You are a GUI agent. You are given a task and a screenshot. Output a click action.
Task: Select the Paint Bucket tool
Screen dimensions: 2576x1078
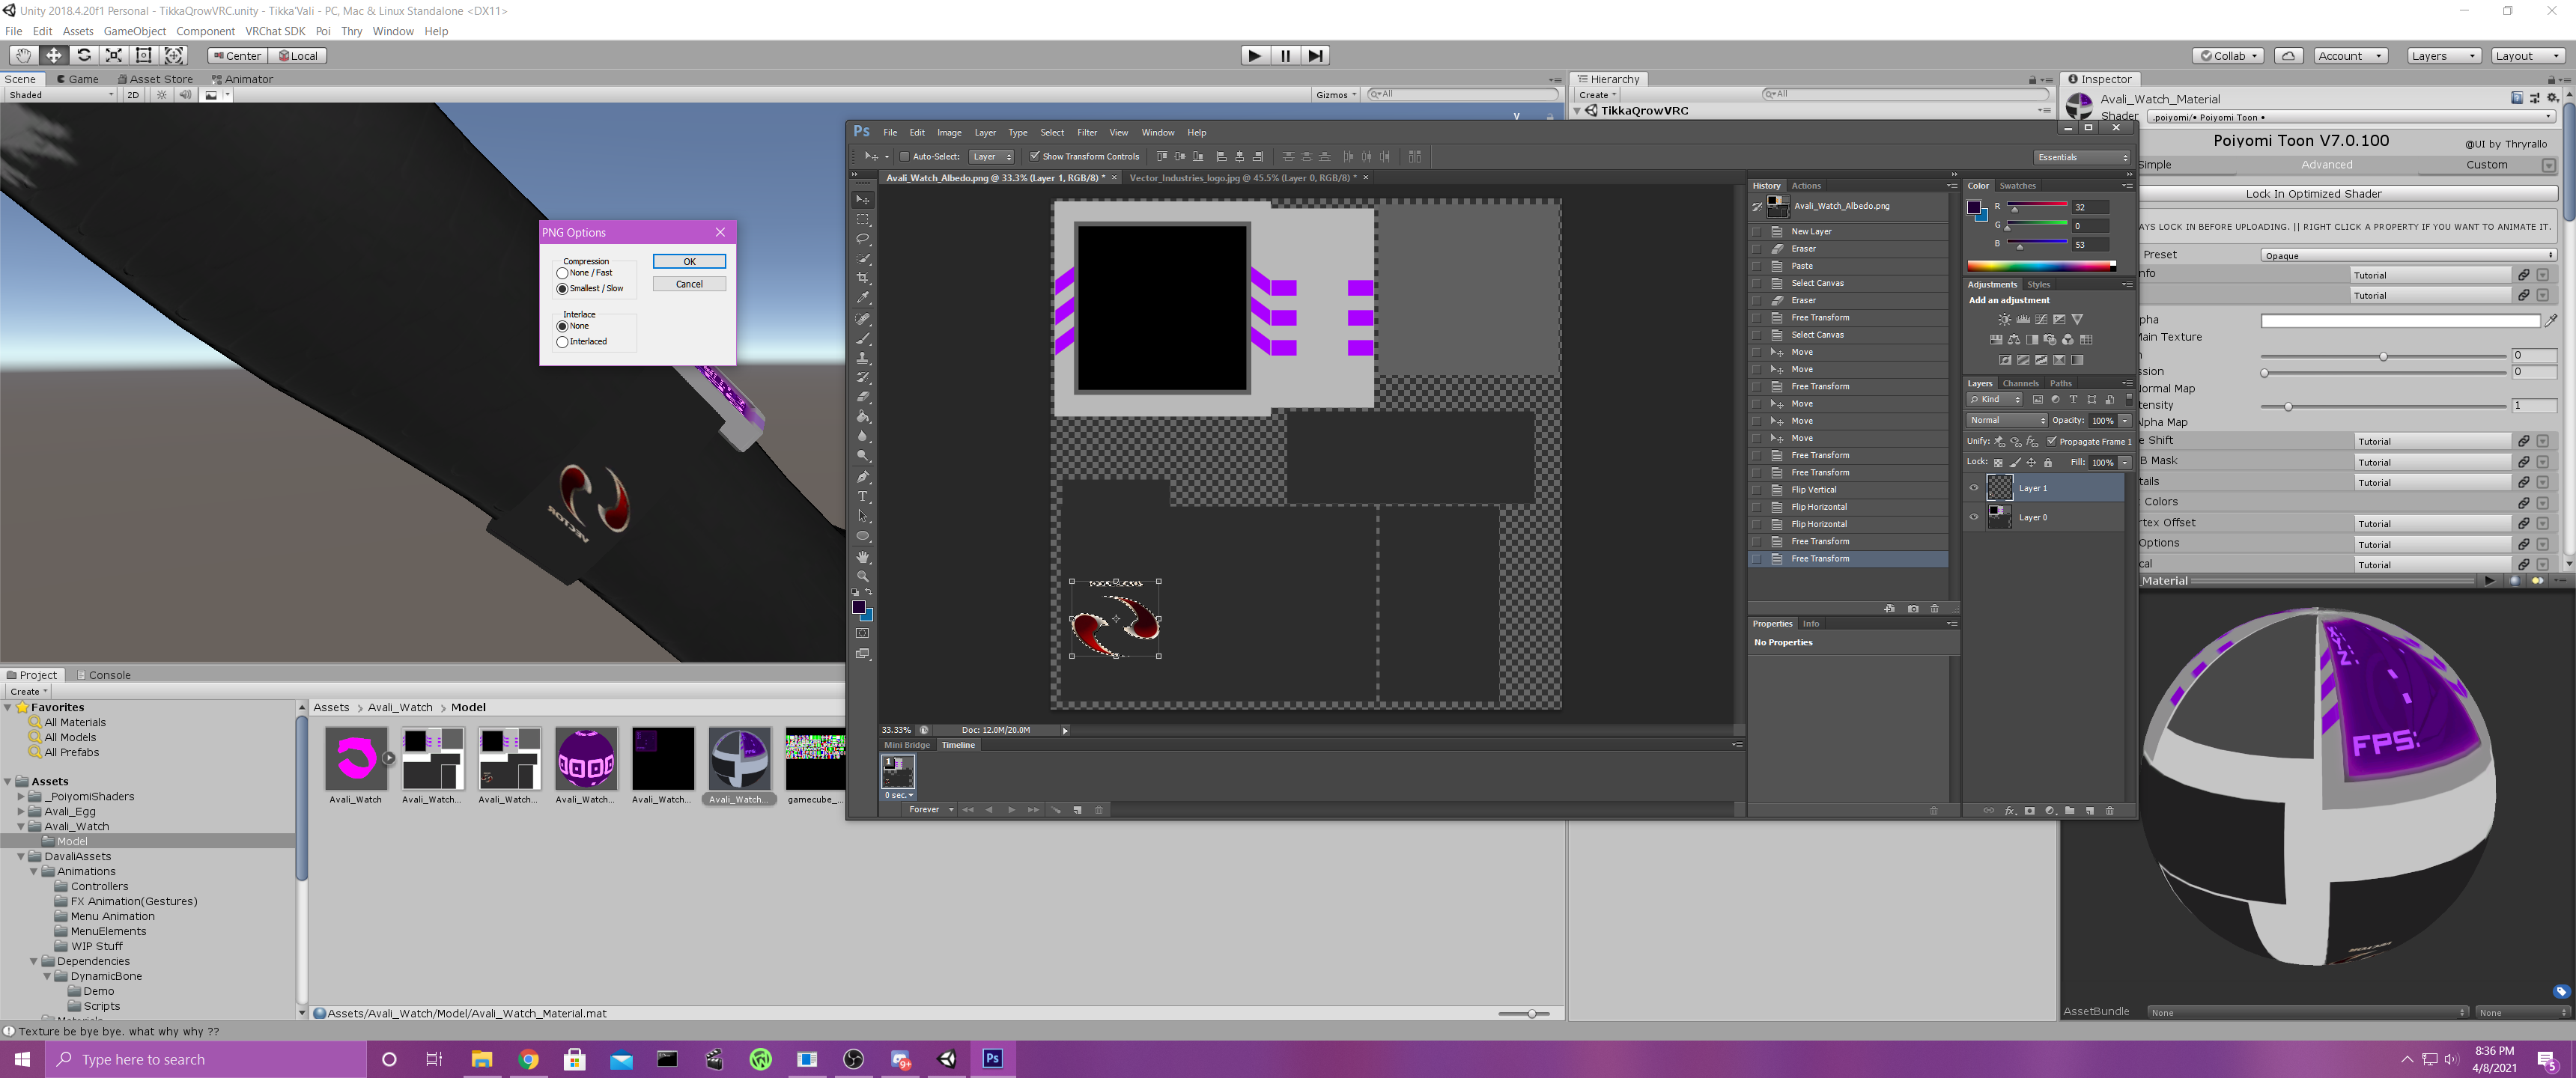[x=862, y=417]
